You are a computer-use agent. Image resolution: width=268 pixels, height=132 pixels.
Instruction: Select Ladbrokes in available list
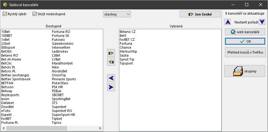pos(60,51)
